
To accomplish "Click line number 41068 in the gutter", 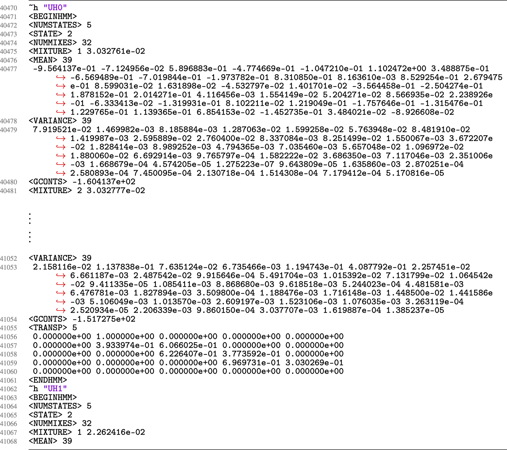I will click(x=9, y=441).
